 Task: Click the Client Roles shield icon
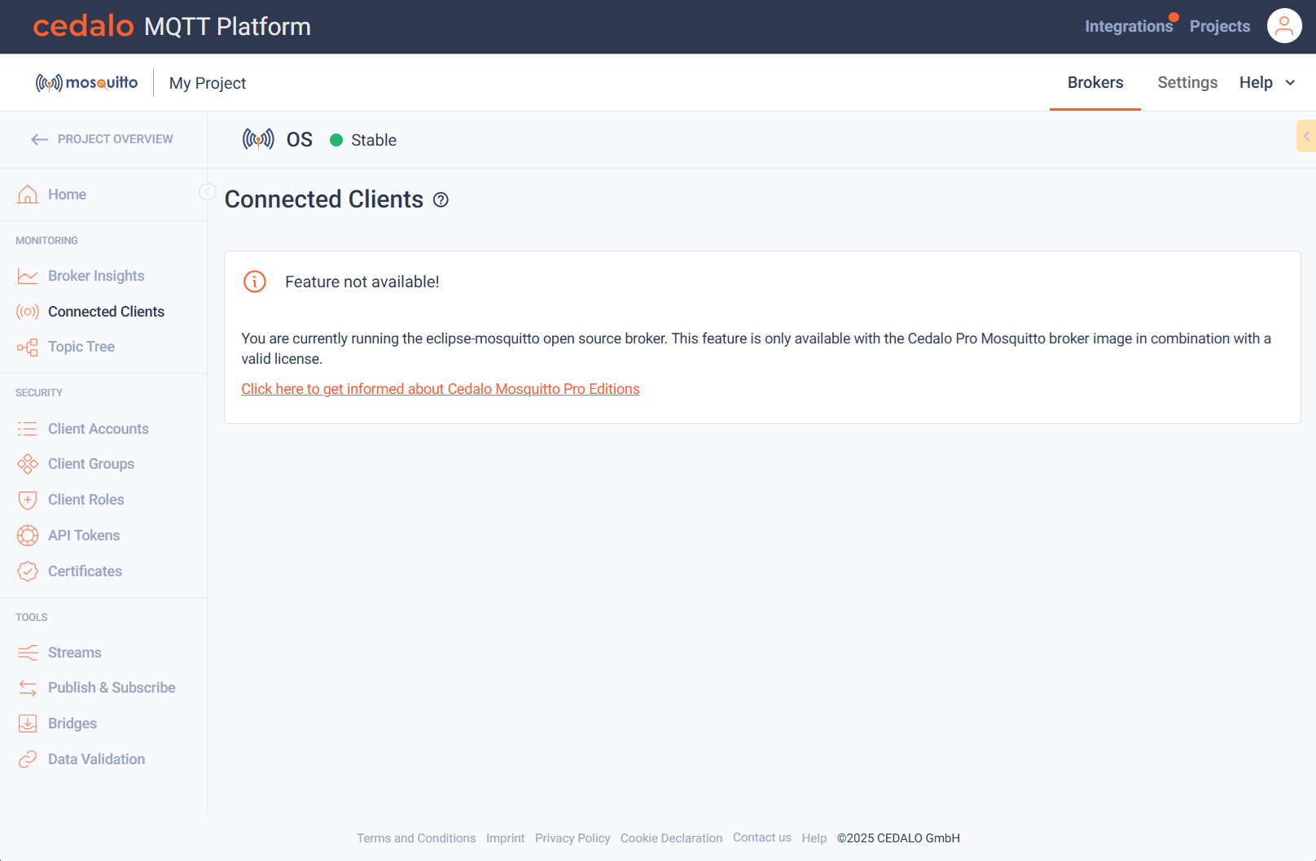click(x=28, y=500)
